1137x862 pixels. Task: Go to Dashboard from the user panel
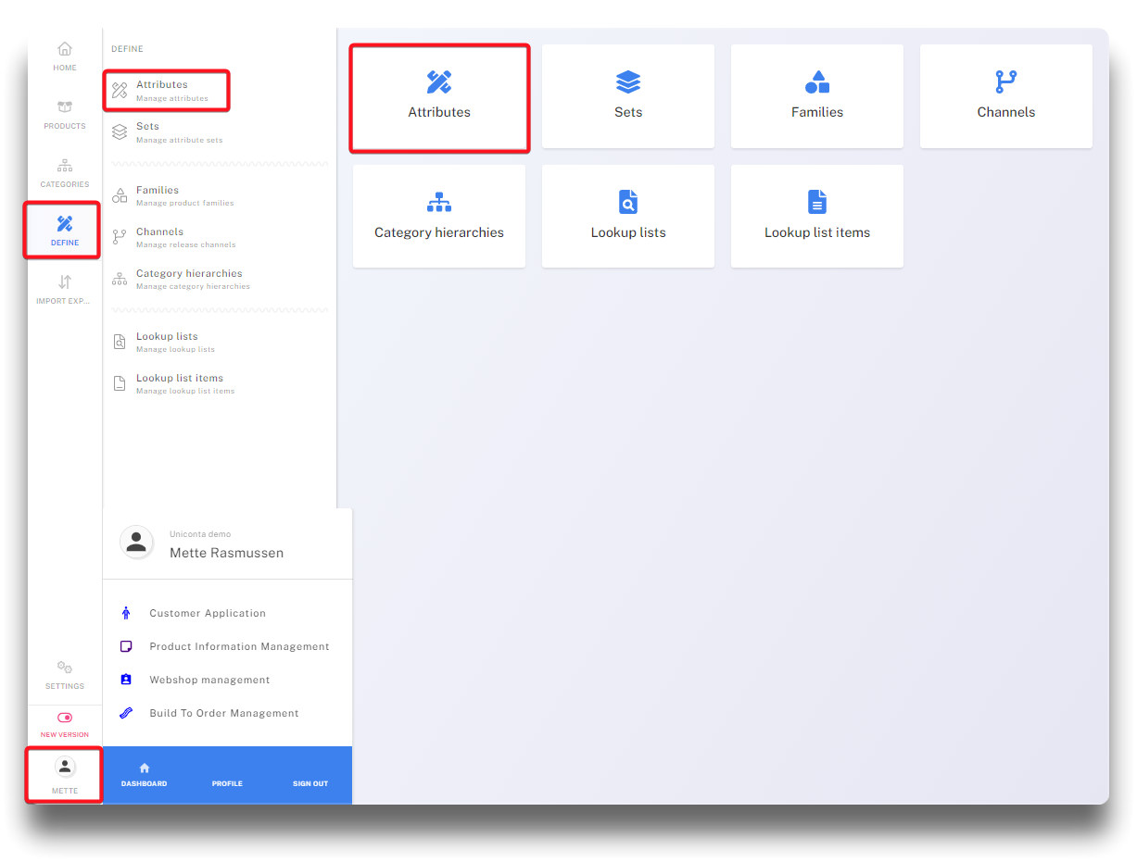coord(144,775)
